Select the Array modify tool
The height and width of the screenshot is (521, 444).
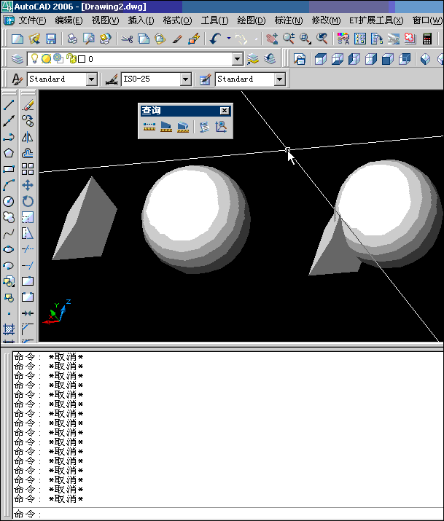point(28,169)
